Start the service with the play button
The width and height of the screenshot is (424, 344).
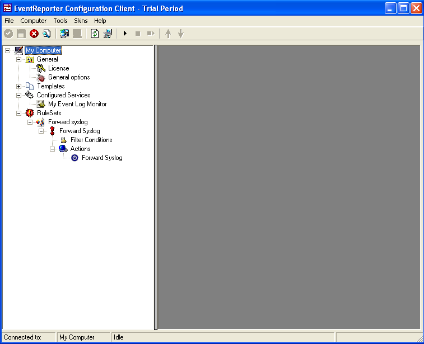pos(125,34)
